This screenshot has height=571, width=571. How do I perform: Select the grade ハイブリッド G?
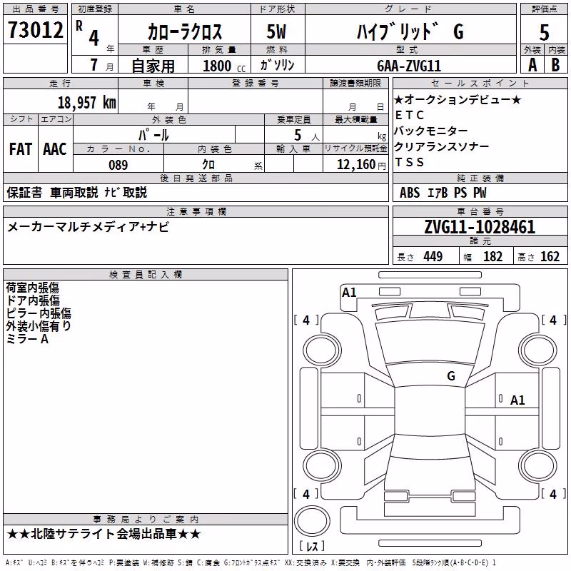(410, 31)
